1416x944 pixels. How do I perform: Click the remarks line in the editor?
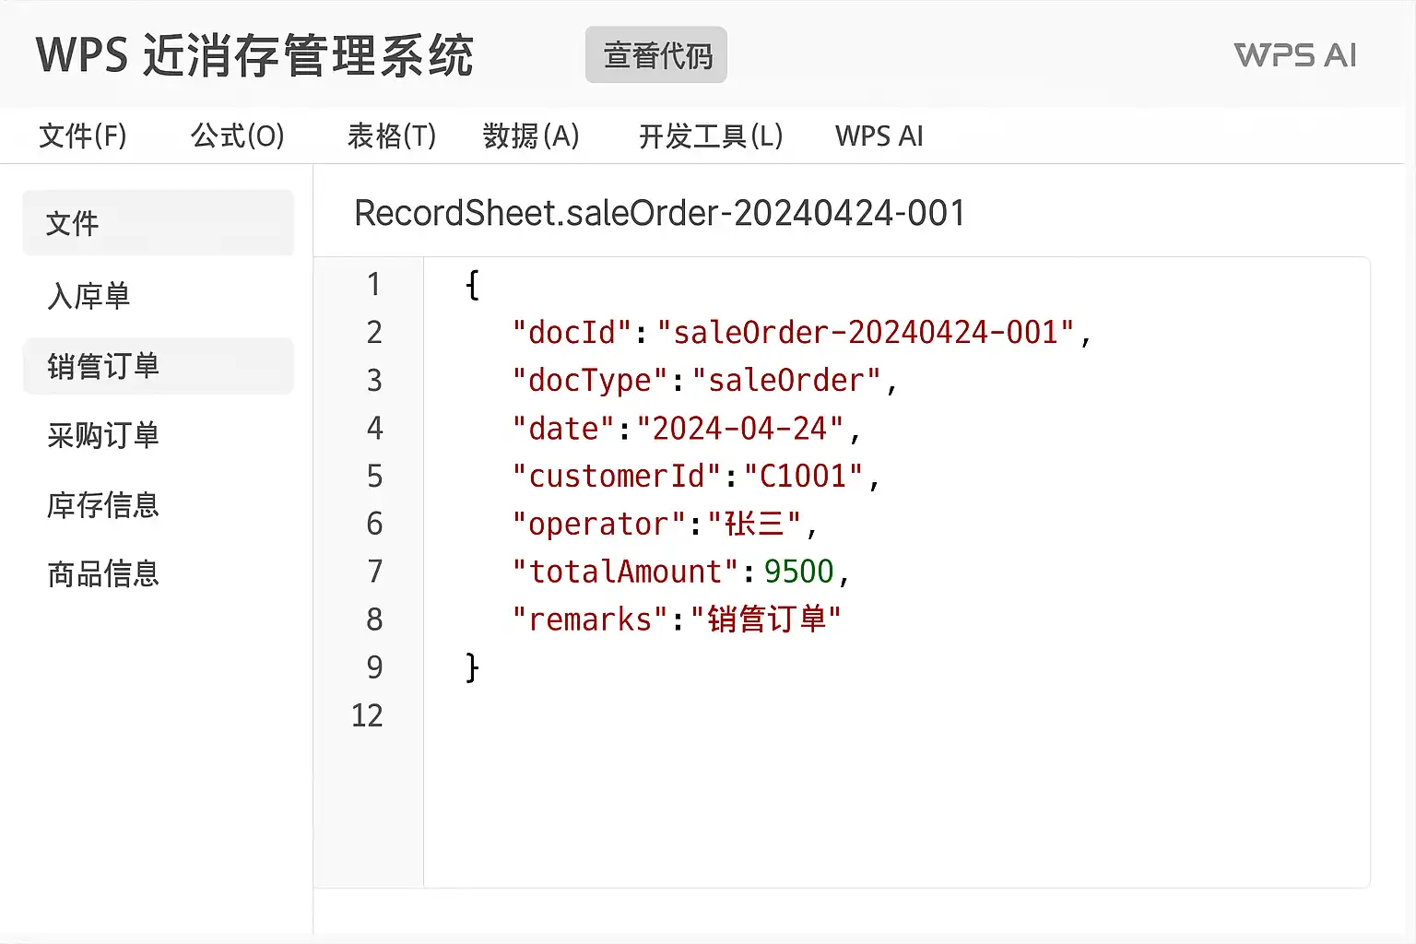(x=676, y=619)
